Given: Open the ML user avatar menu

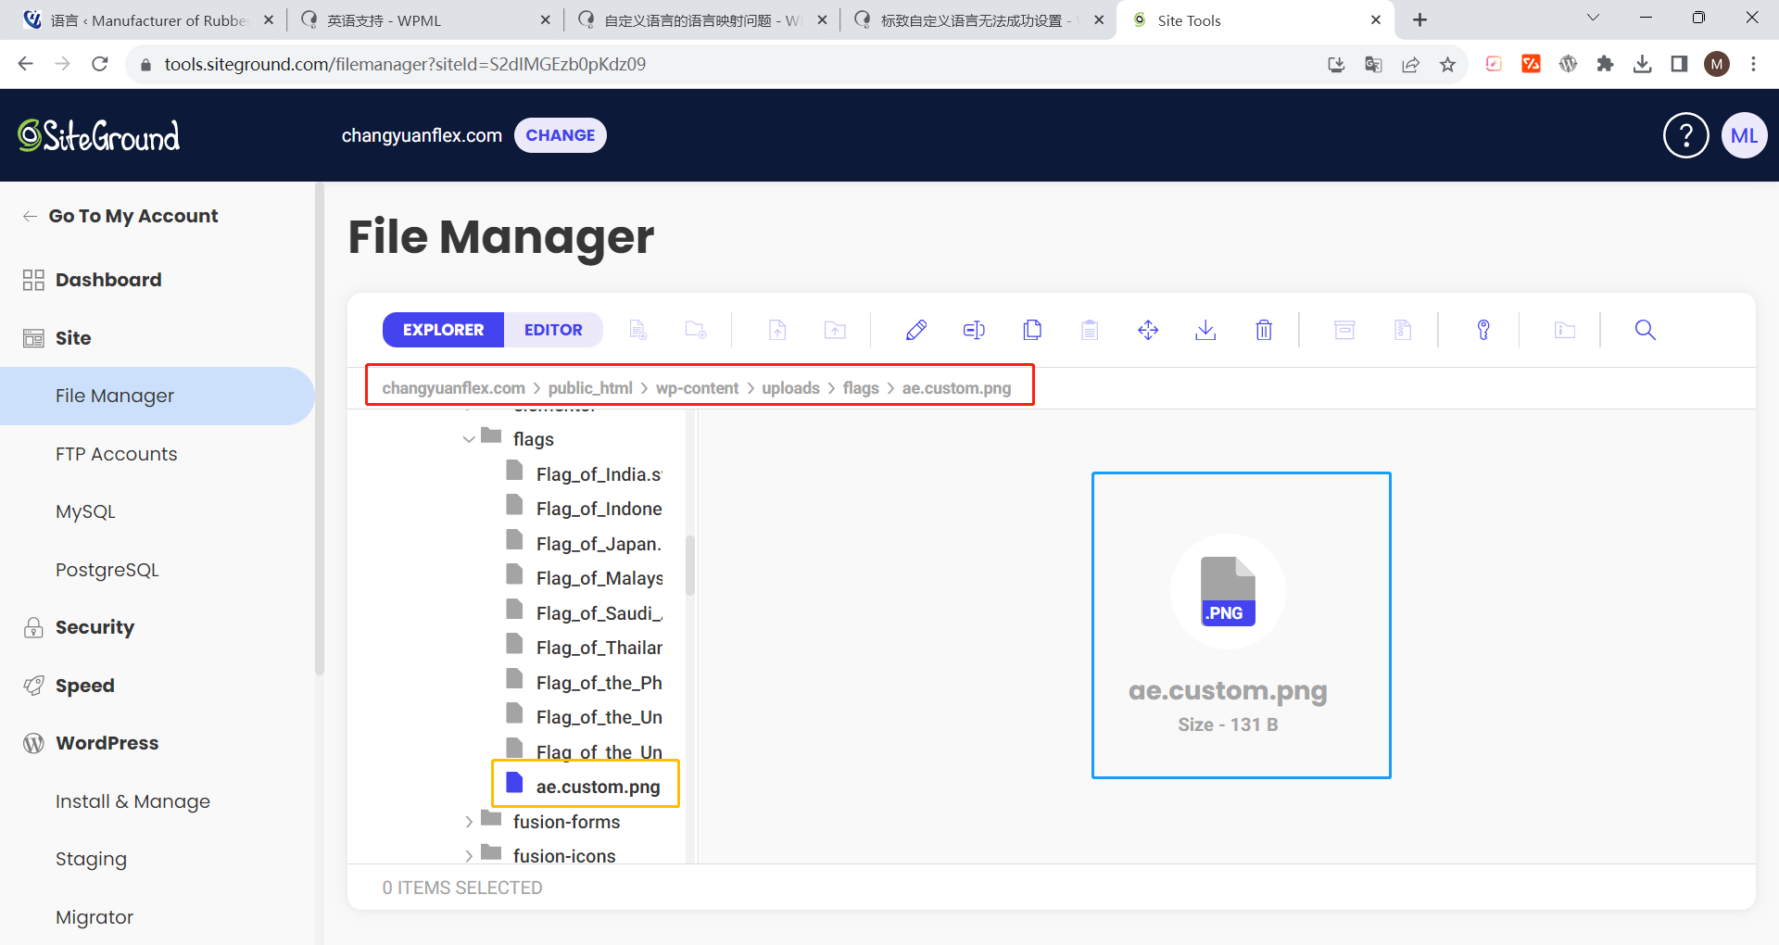Looking at the screenshot, I should pos(1745,135).
